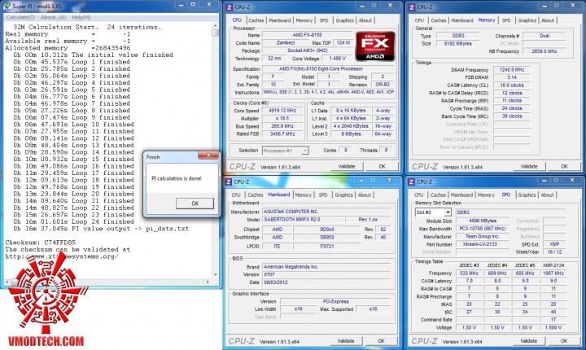The image size is (586, 350).
Task: Click the Super PI vertical scrollbar
Action: pyautogui.click(x=215, y=150)
